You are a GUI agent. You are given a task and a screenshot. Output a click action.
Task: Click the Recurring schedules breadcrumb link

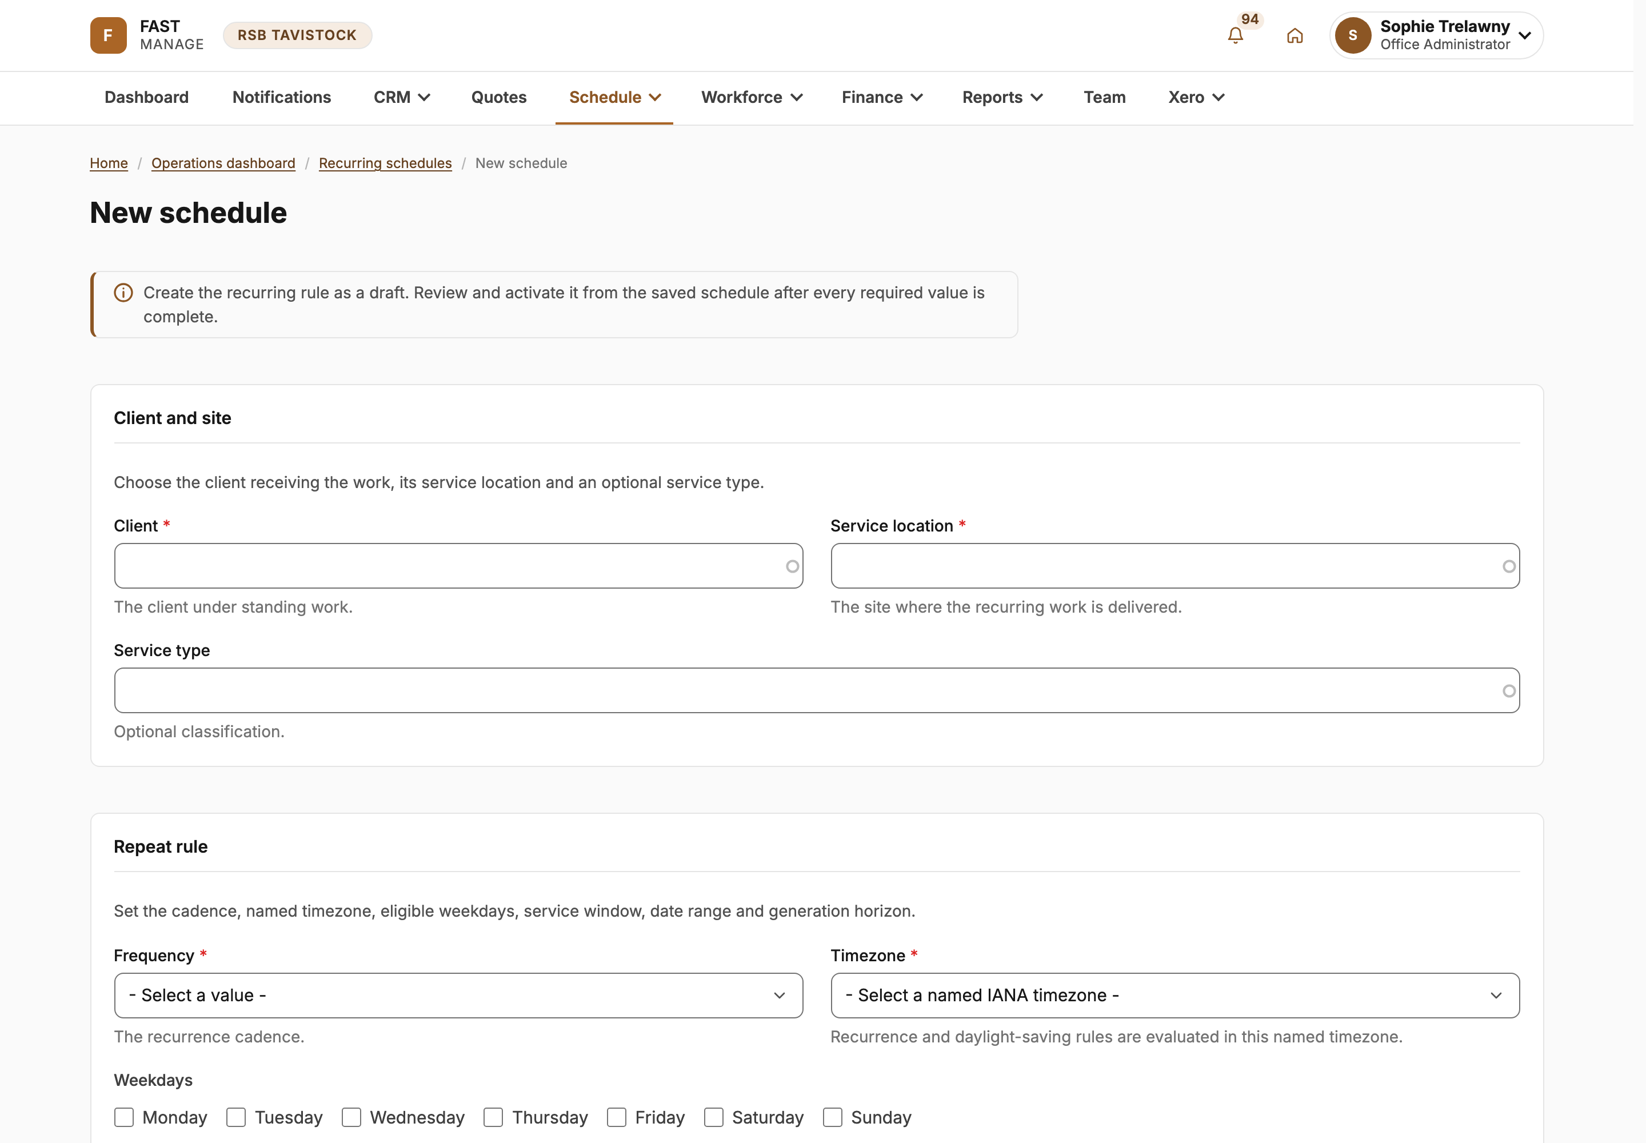click(x=385, y=163)
